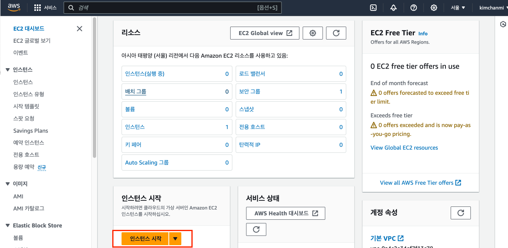This screenshot has width=508, height=248.
Task: Click the sidebar scrollbar
Action: coord(94,87)
